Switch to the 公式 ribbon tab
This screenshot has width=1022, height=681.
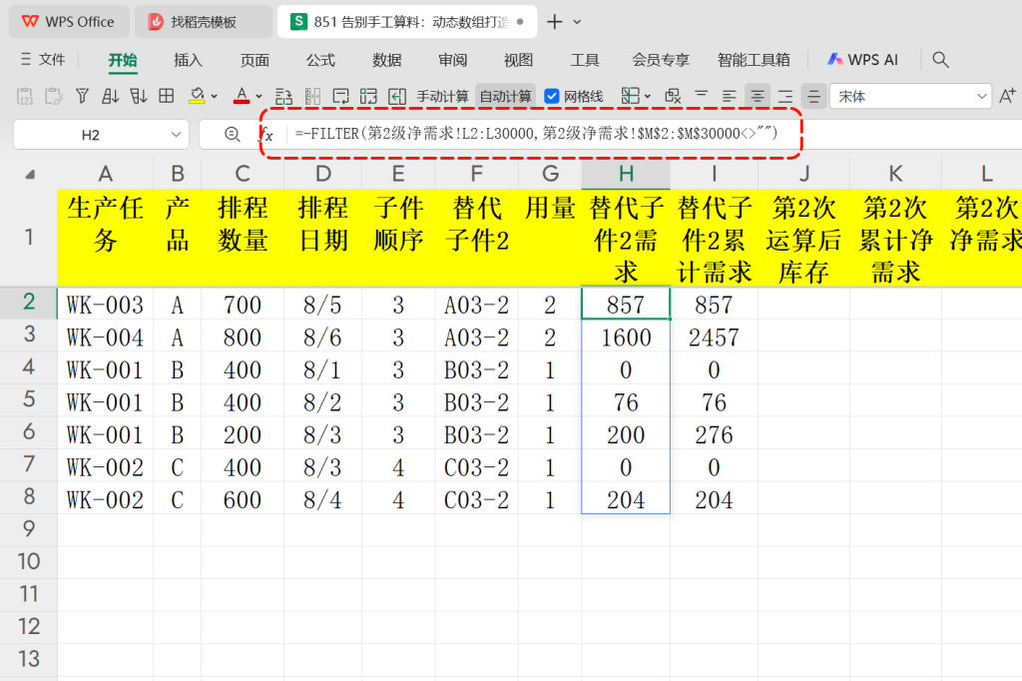pyautogui.click(x=320, y=60)
